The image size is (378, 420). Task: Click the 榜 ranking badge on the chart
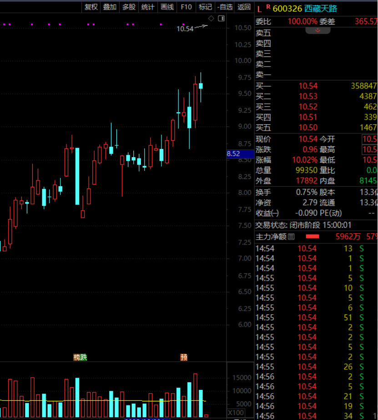click(77, 357)
